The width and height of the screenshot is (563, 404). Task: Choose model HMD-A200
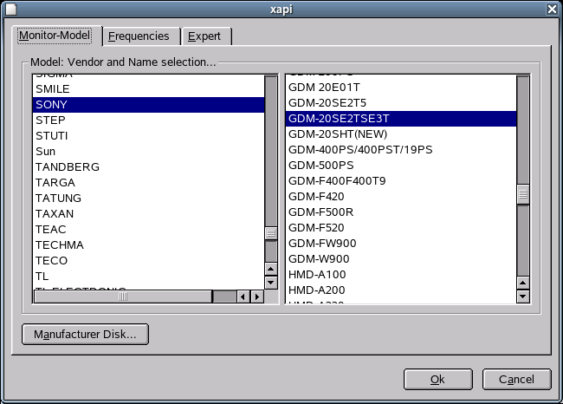tap(401, 290)
